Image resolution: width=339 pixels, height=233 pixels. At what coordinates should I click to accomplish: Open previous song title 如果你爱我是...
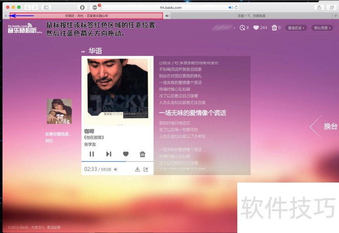58,134
